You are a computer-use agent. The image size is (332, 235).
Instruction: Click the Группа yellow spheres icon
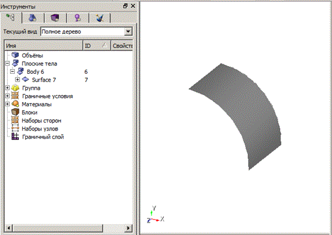pyautogui.click(x=15, y=87)
